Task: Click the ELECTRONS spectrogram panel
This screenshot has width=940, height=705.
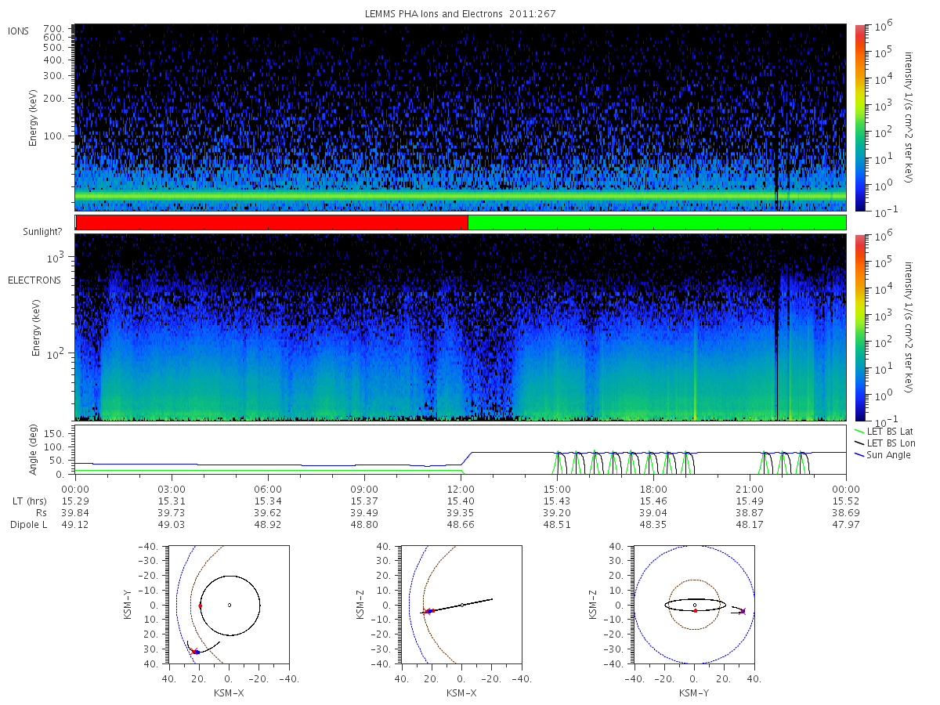Action: (x=461, y=327)
